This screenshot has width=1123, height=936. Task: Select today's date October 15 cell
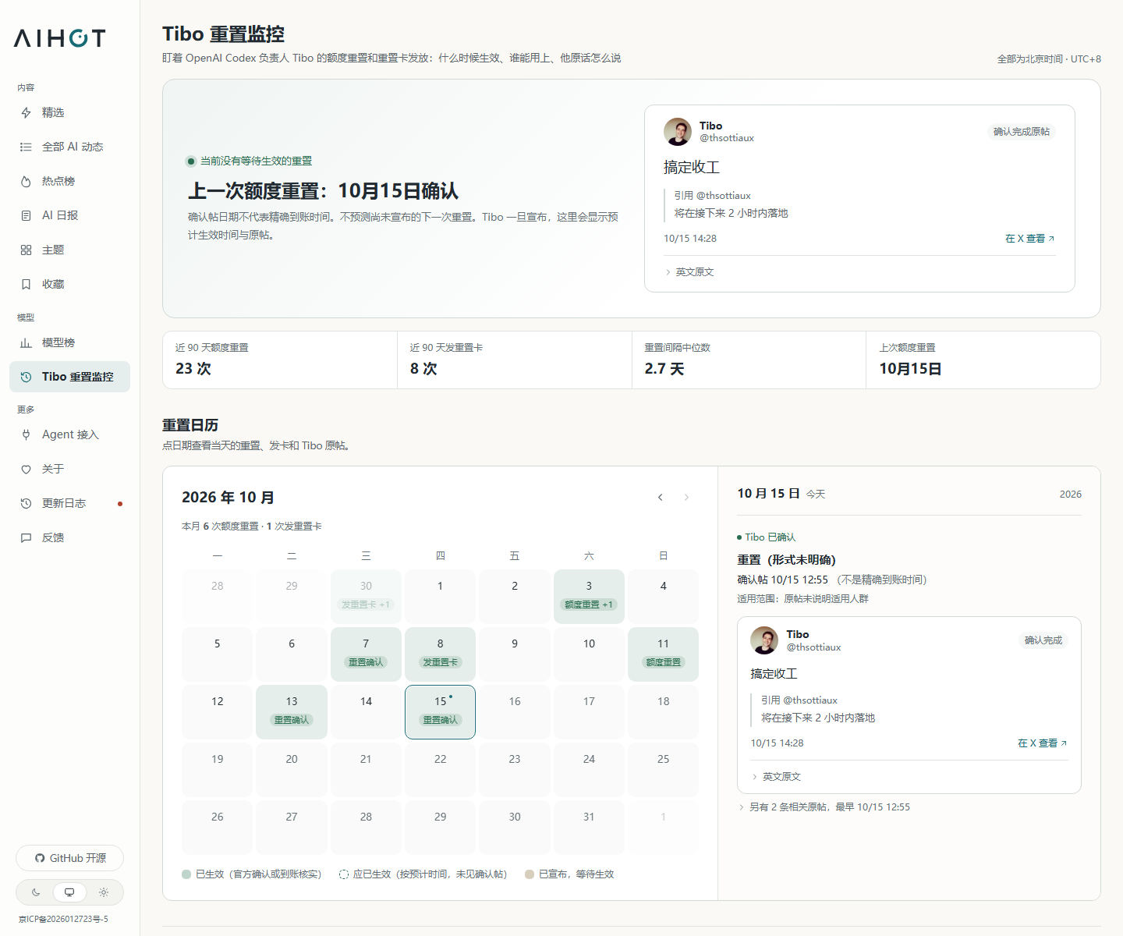tap(440, 712)
